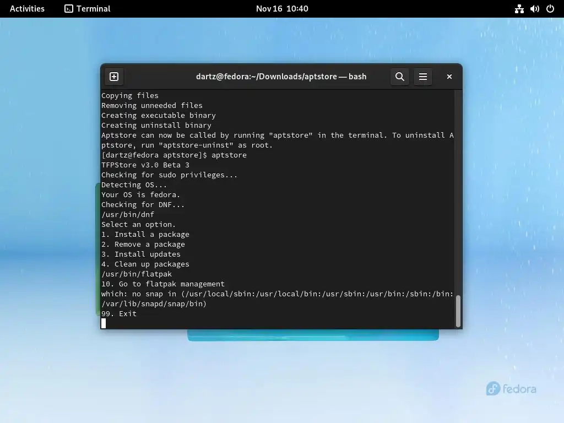The height and width of the screenshot is (423, 564).
Task: Open the Nov 16 10:40 clock calendar
Action: tap(282, 9)
